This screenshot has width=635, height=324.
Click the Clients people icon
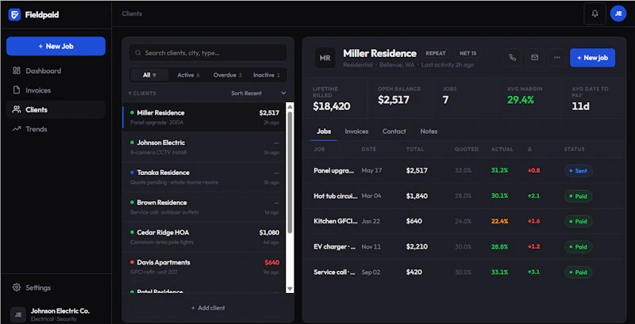[x=17, y=109]
